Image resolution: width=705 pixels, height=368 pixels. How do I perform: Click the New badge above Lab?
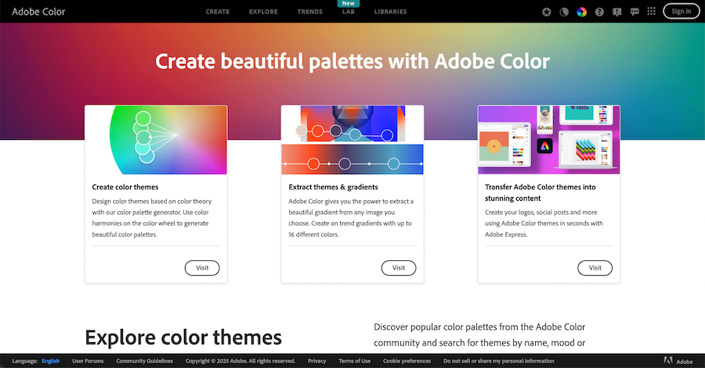(x=349, y=3)
